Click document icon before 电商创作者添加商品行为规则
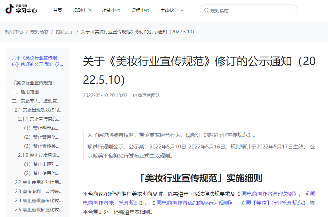The width and height of the screenshot is (328, 217). [159, 203]
